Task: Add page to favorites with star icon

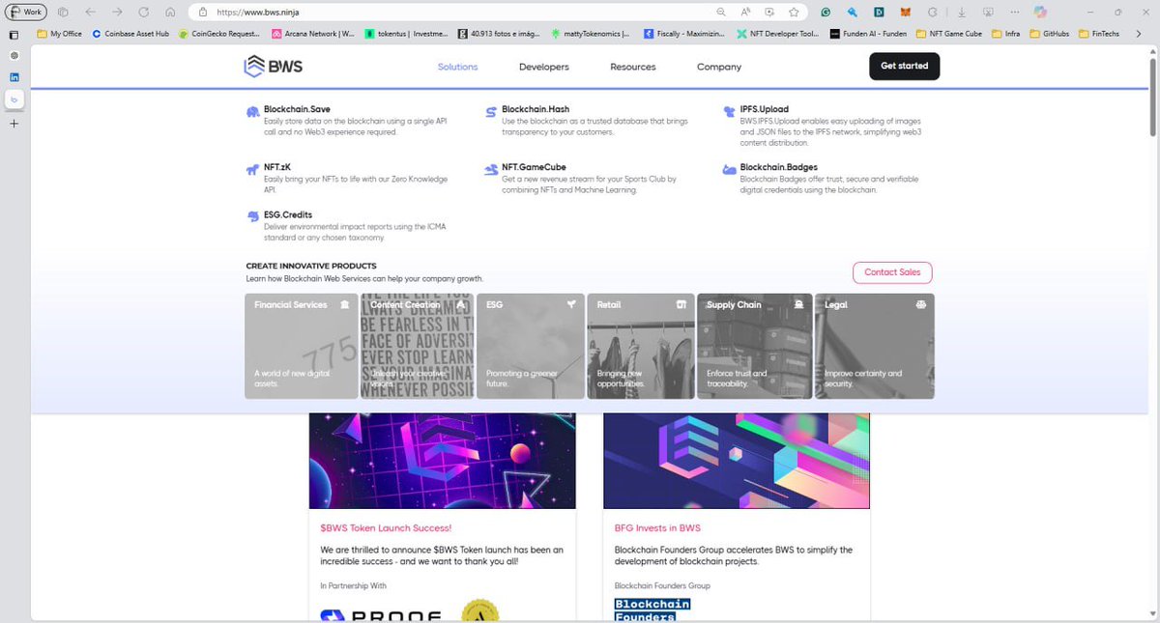Action: pos(794,12)
